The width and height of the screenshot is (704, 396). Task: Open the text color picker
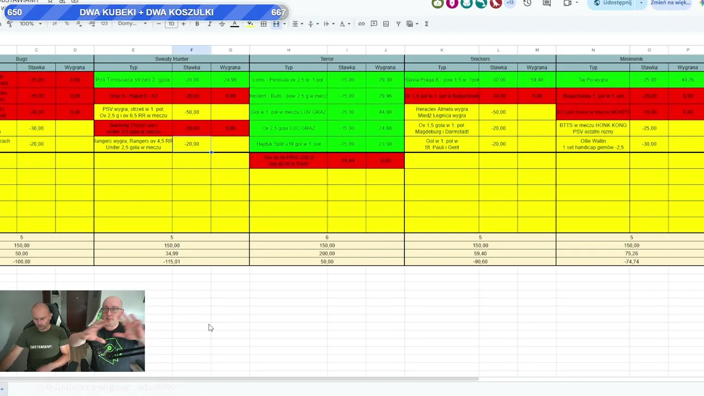[234, 24]
